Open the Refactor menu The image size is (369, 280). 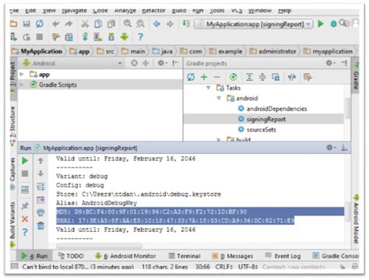153,10
